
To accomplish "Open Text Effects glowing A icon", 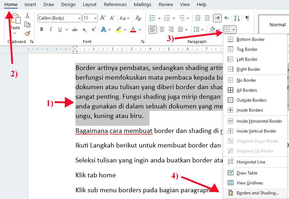I will [104, 29].
